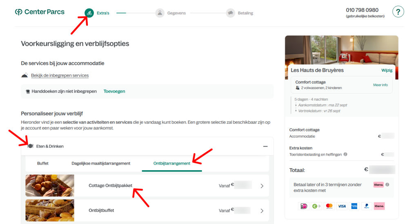This screenshot has width=418, height=224.
Task: Click the VISA logo
Action: pos(342,206)
